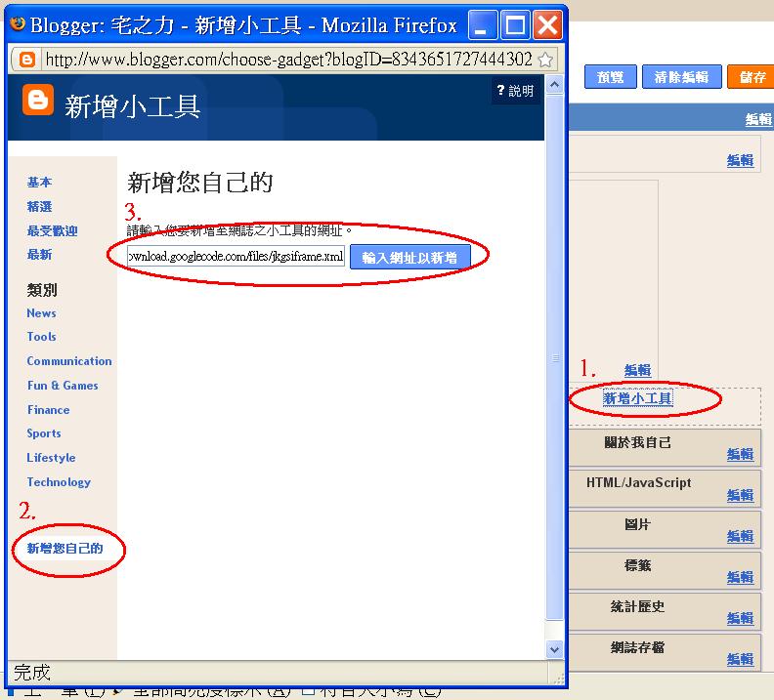The width and height of the screenshot is (774, 700).
Task: Select the 基本 category
Action: tap(39, 182)
